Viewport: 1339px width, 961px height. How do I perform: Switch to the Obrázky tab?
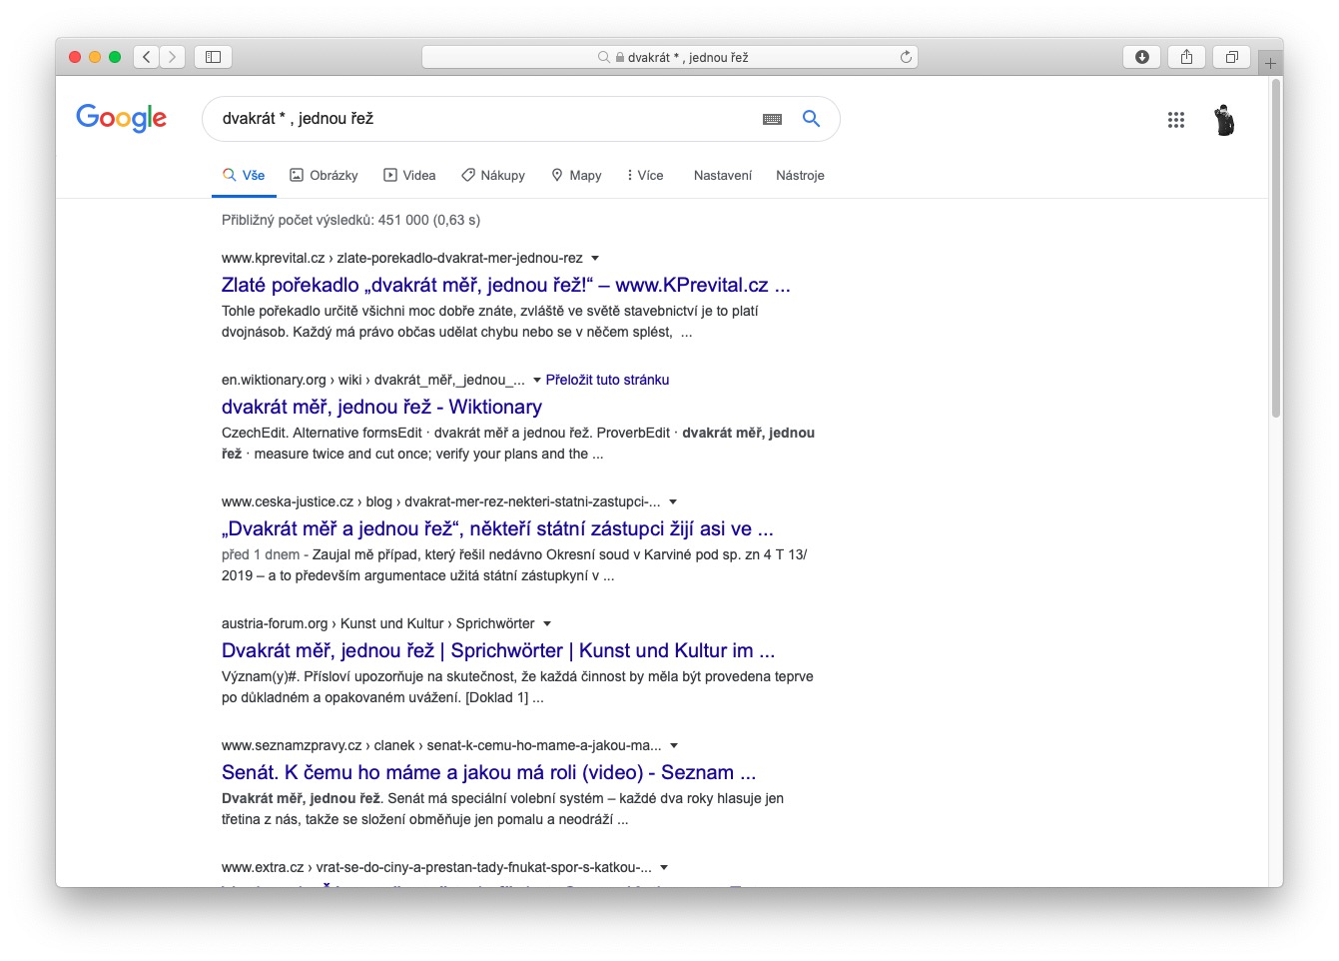(x=324, y=175)
